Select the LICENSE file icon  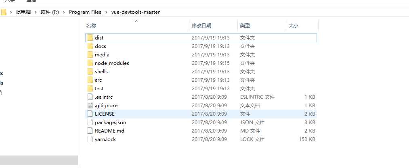pos(90,114)
